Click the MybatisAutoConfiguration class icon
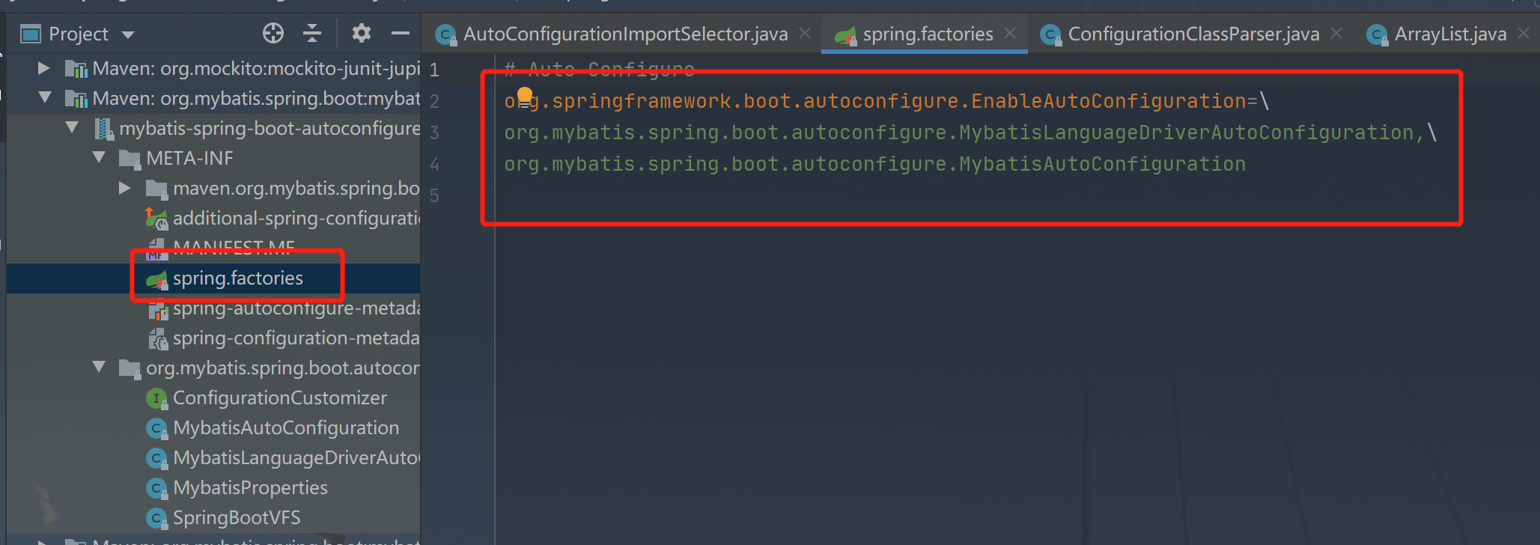The width and height of the screenshot is (1540, 545). (x=156, y=428)
